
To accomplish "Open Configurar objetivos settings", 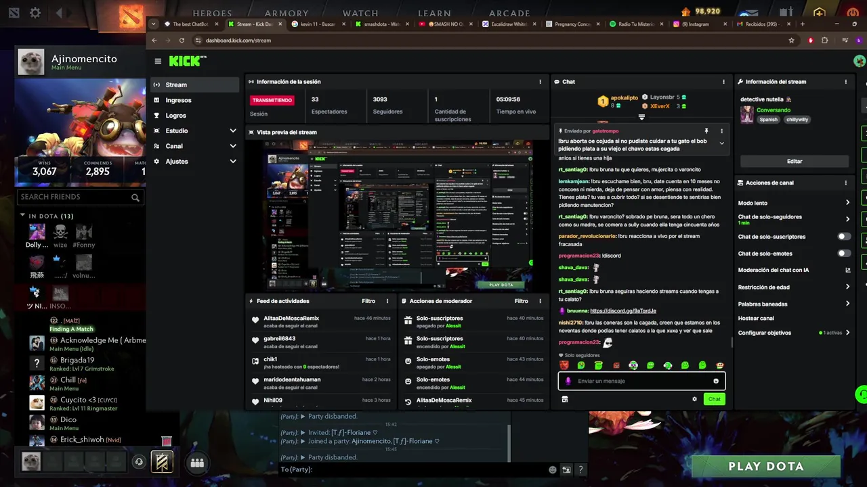I will click(847, 333).
